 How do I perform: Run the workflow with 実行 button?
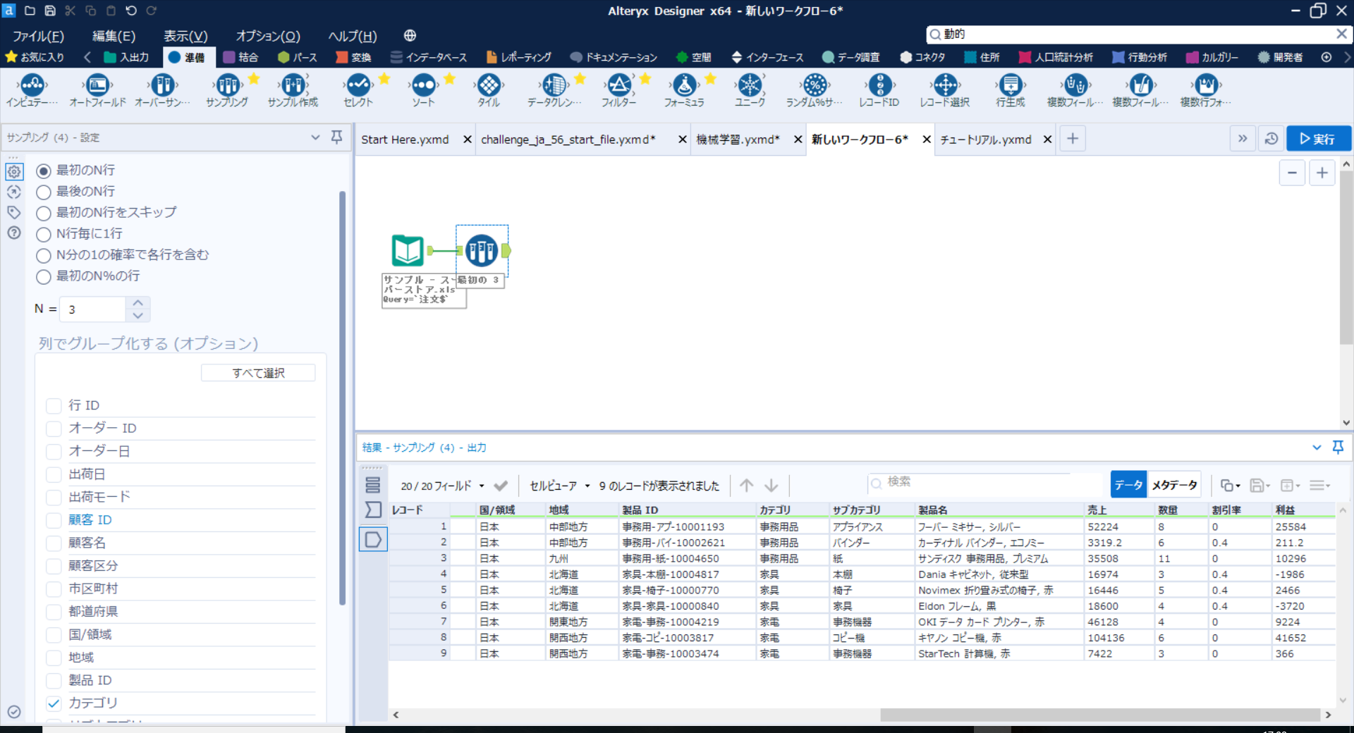[x=1318, y=139]
